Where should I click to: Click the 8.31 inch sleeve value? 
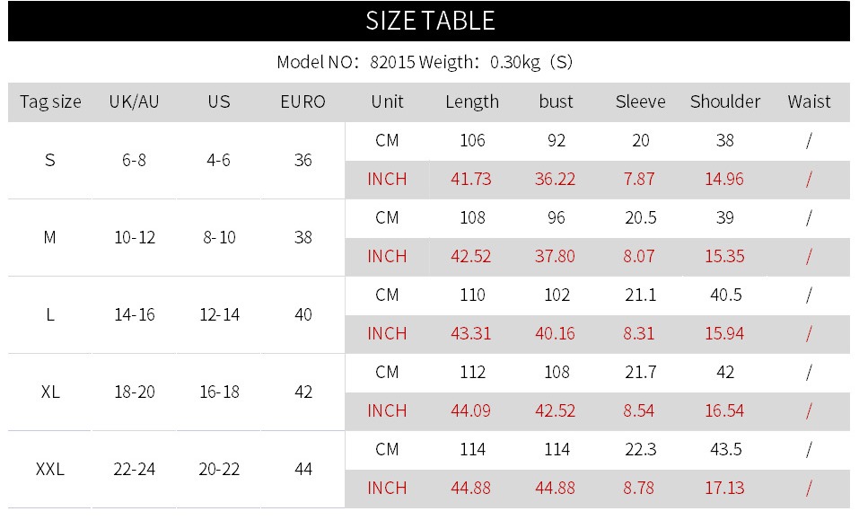[639, 333]
